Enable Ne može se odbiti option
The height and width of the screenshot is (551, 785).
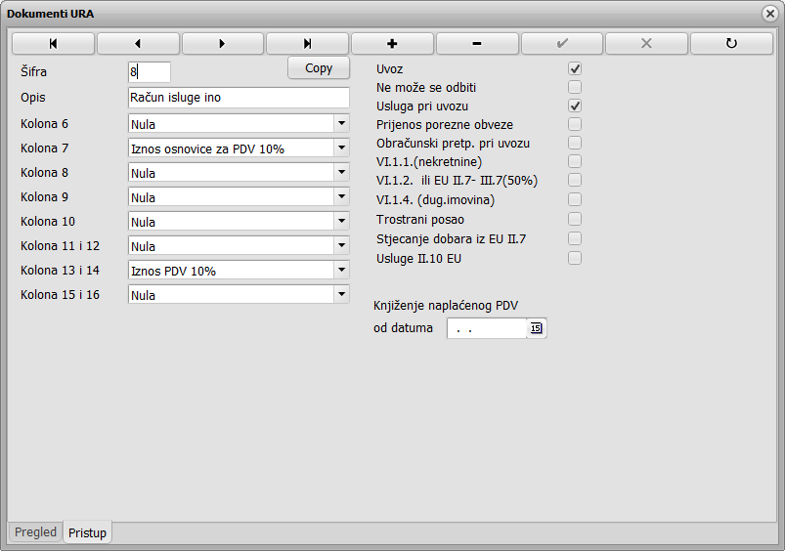[x=575, y=88]
